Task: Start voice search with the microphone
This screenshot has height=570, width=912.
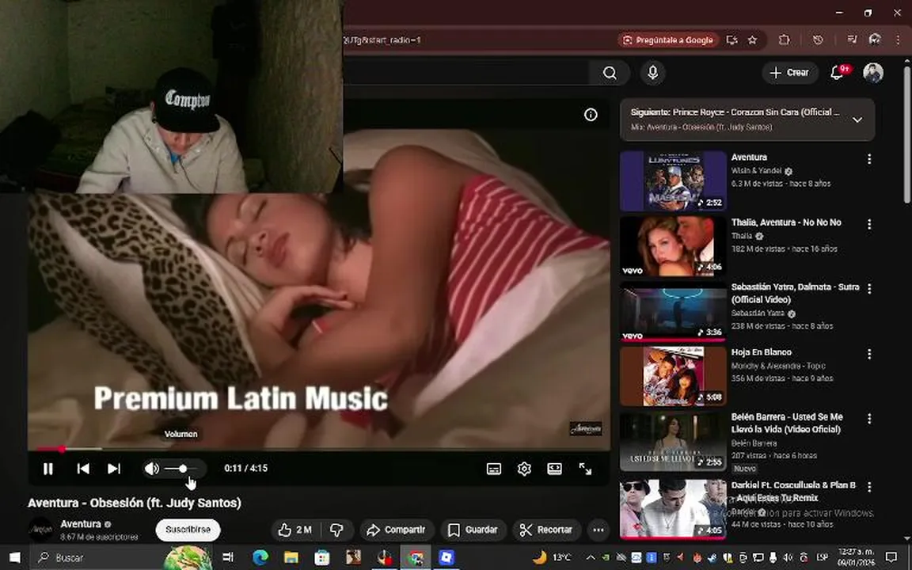Action: (652, 73)
